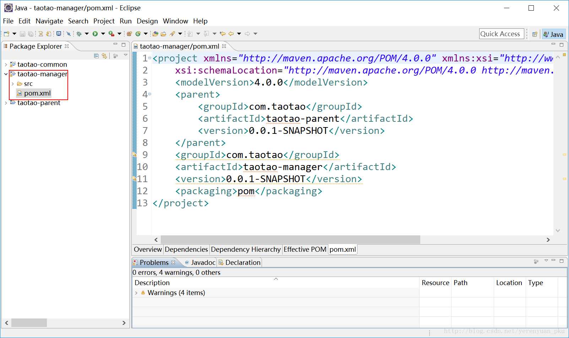The image size is (569, 338).
Task: Expand the taotao-parent project node
Action: coord(6,103)
